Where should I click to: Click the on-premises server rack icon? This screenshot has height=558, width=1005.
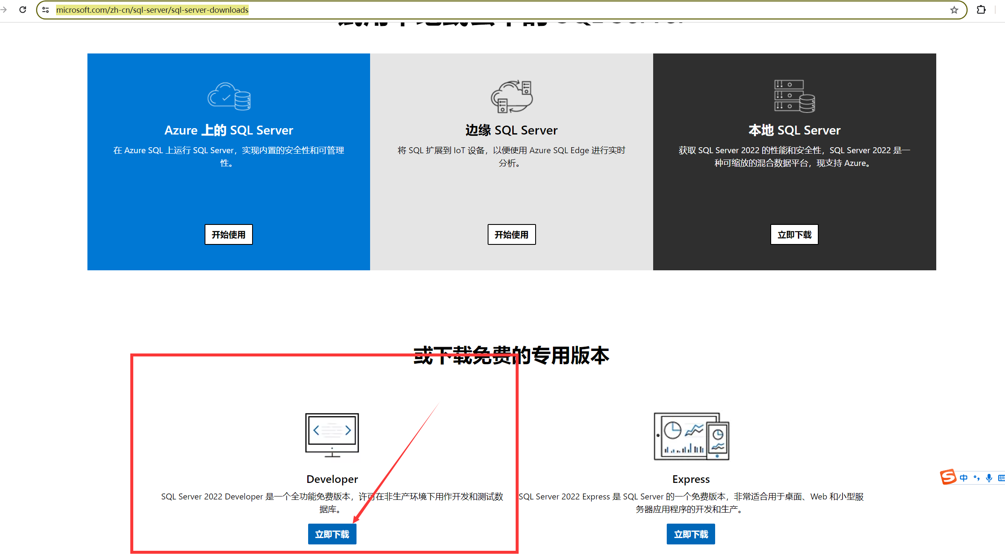pyautogui.click(x=794, y=96)
